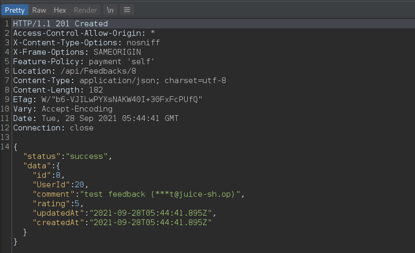Click the "updatedAt" timestamp JSON line
The image size is (415, 253).
point(124,213)
